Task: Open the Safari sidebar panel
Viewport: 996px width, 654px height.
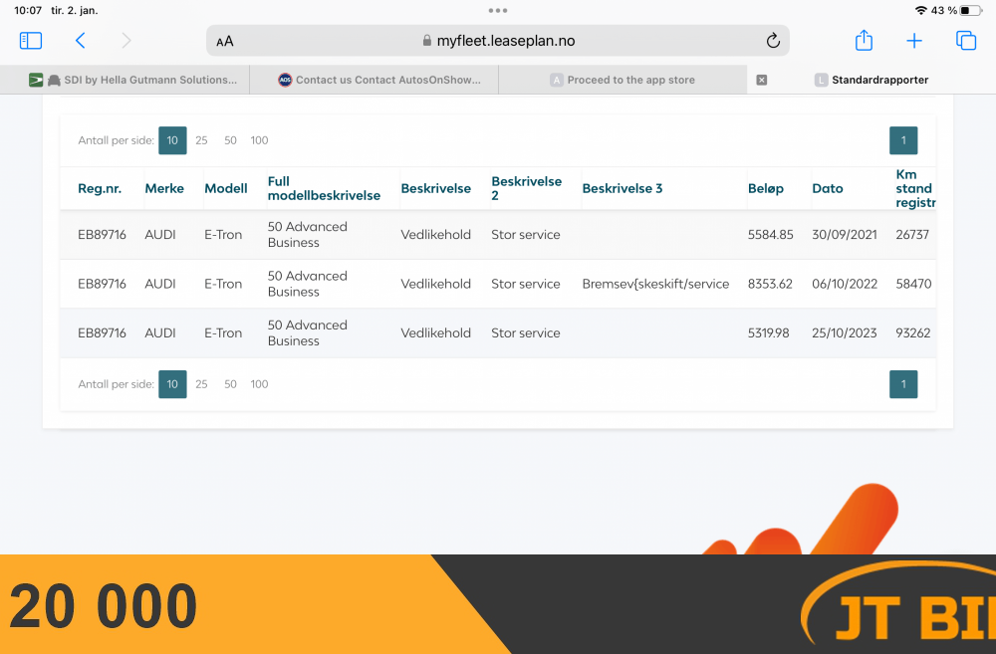Action: 31,41
